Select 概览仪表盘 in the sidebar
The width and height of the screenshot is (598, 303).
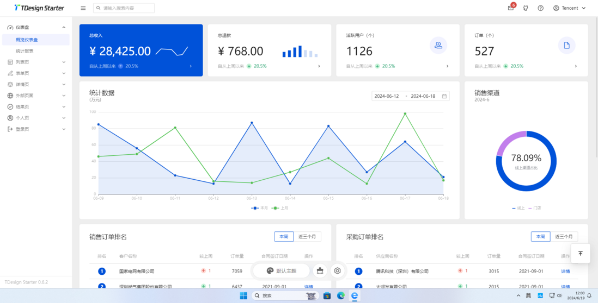(x=36, y=40)
